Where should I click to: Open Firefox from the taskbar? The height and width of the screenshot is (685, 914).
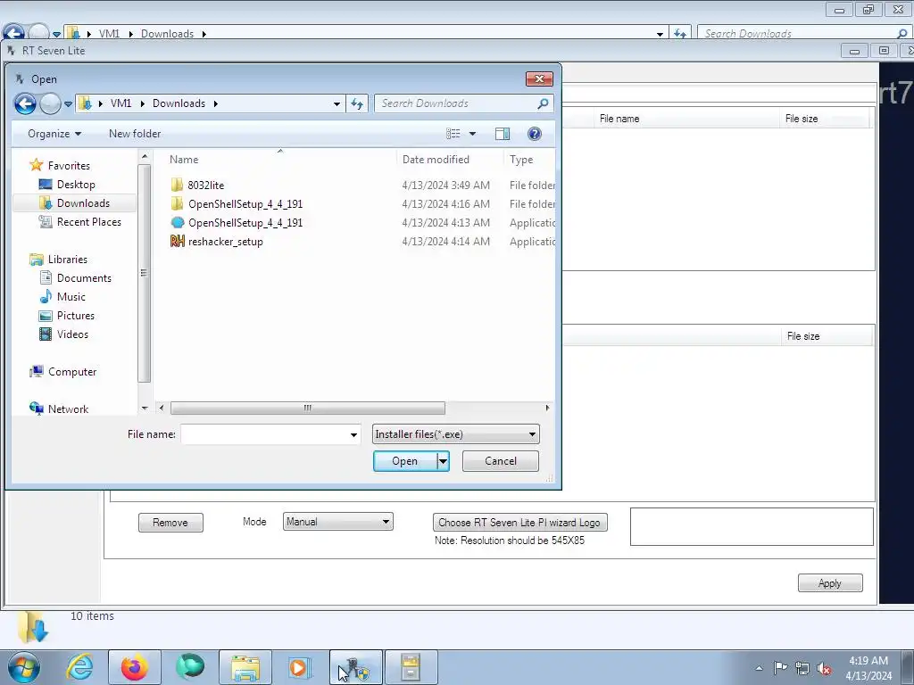(x=135, y=667)
